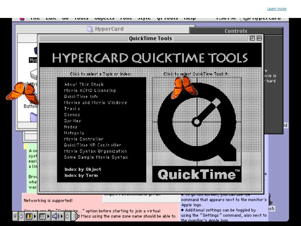
Task: Open the Help menu
Action: pyautogui.click(x=190, y=19)
